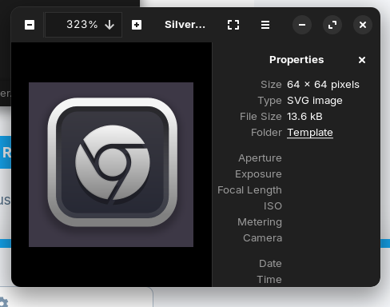Close the Properties panel
Screen dimensions: 390x307
coord(362,60)
